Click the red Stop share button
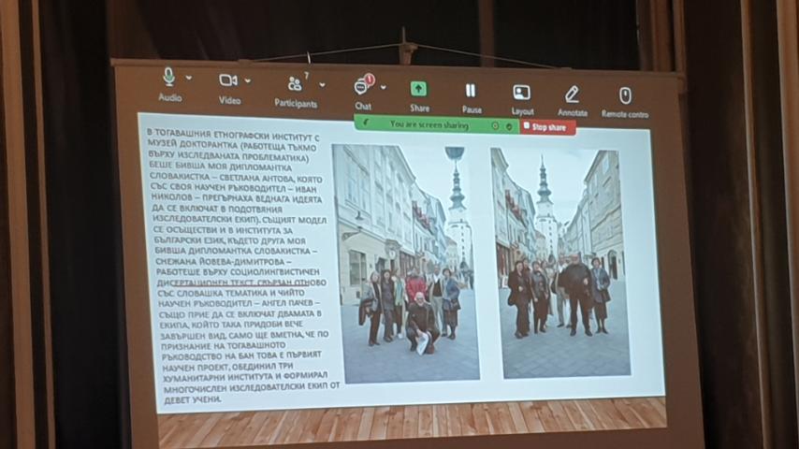The height and width of the screenshot is (449, 799). point(547,127)
